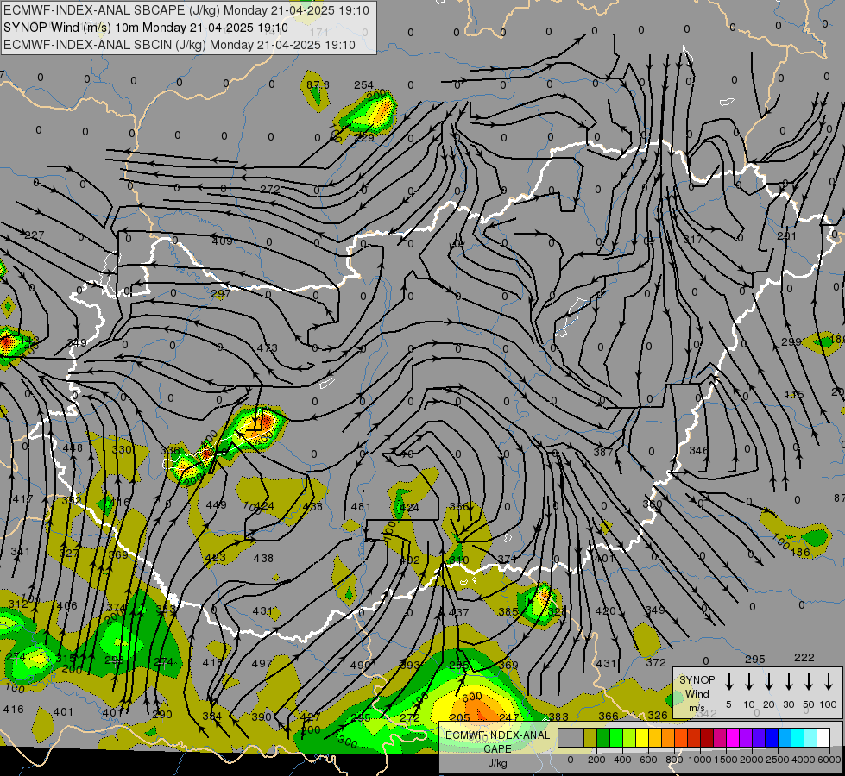Click the 20 m/s wind arrow in legend
The height and width of the screenshot is (776, 845).
point(768,682)
